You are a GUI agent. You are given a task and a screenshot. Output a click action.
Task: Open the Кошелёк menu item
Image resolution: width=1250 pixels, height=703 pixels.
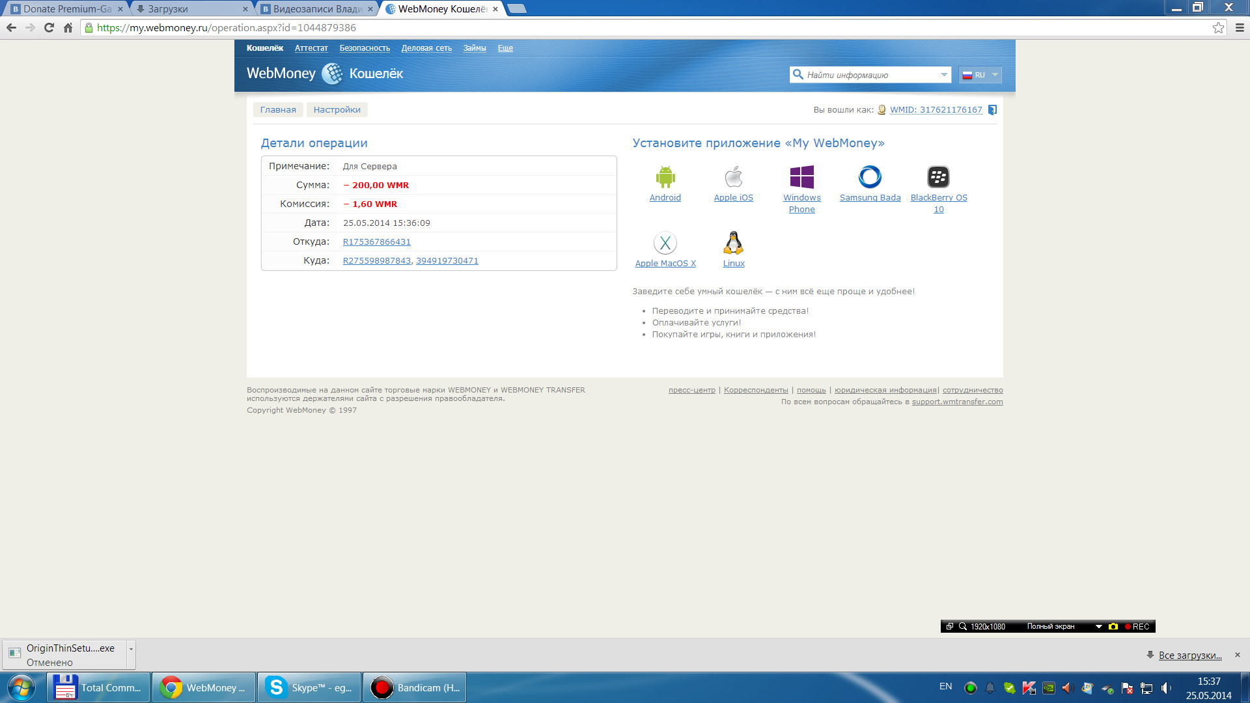click(264, 48)
